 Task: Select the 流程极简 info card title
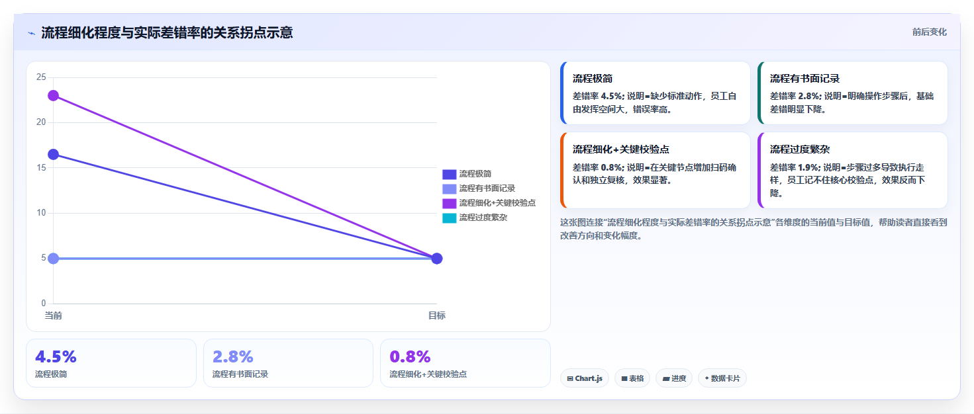pos(593,79)
